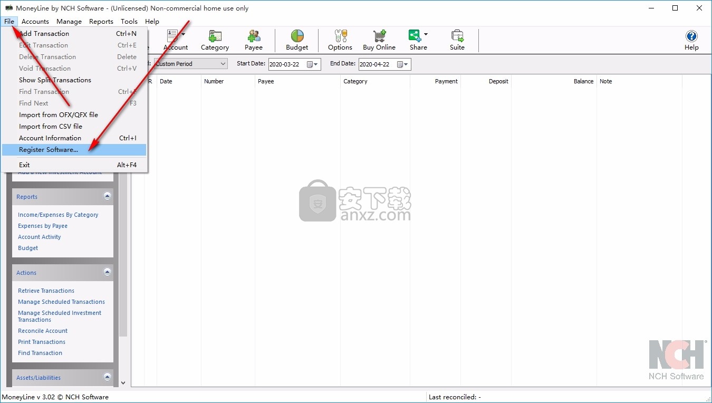
Task: Open the Help menu in menu bar
Action: tap(152, 21)
